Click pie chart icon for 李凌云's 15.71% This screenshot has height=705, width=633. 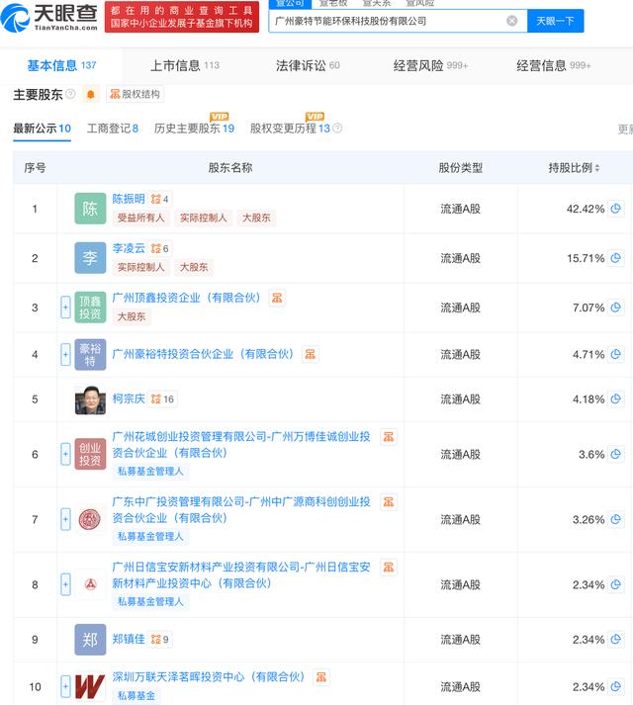[x=615, y=258]
